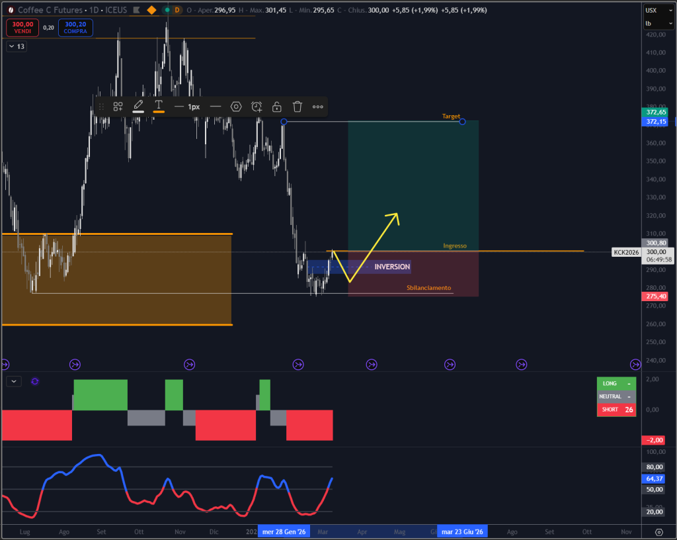
Task: Open chart settings gear at bottom right
Action: point(658,531)
